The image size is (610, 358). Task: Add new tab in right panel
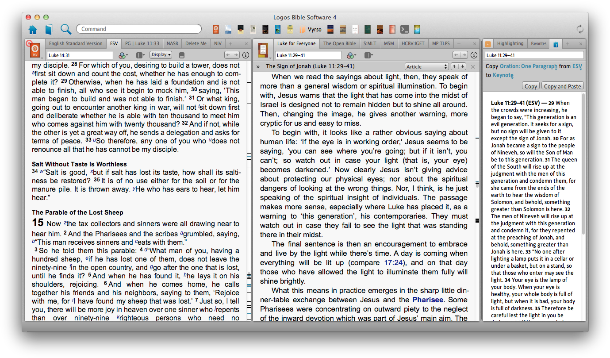click(x=568, y=44)
